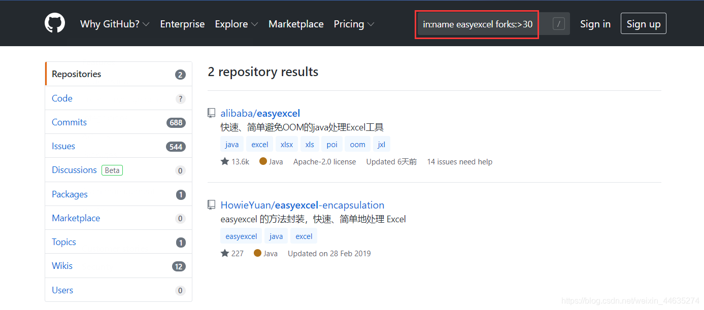704x310 pixels.
Task: Click the 13.6k star count
Action: (x=235, y=161)
